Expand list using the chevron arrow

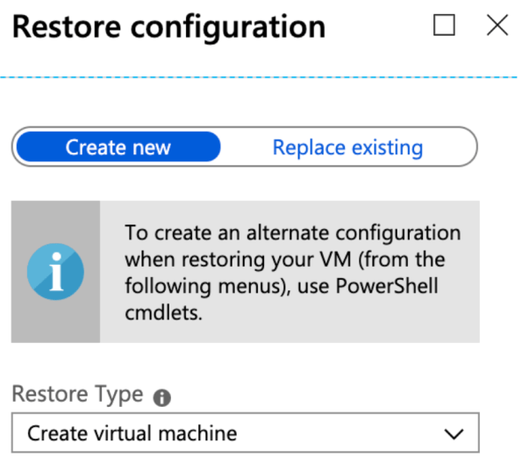coord(454,433)
